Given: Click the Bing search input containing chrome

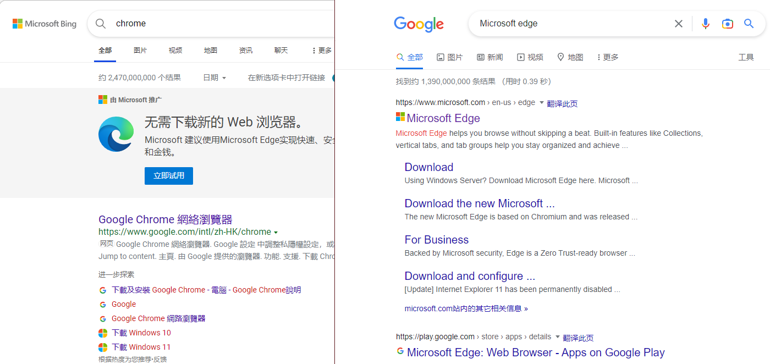Looking at the screenshot, I should click(220, 24).
